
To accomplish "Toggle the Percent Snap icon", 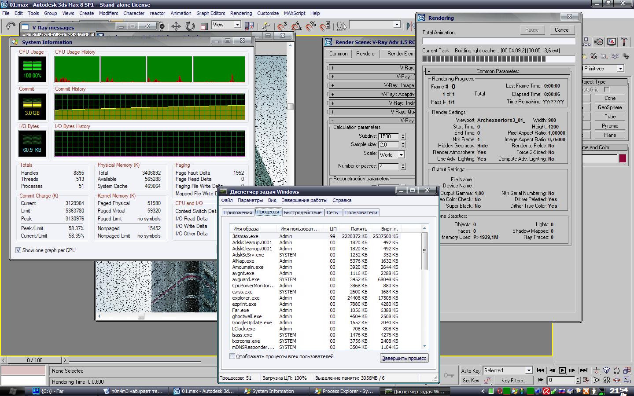I will [x=311, y=26].
